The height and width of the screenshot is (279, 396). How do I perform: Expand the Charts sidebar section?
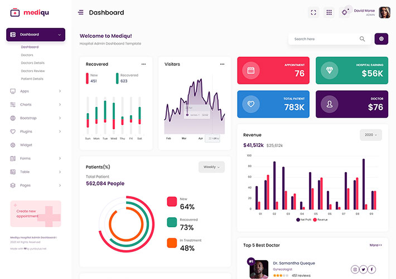pyautogui.click(x=36, y=105)
